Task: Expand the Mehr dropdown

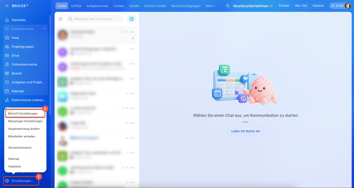Action: tap(210, 6)
